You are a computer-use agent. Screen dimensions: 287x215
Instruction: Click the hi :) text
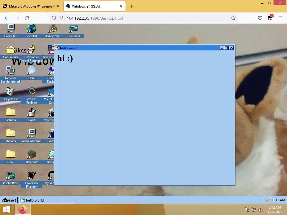coord(65,59)
